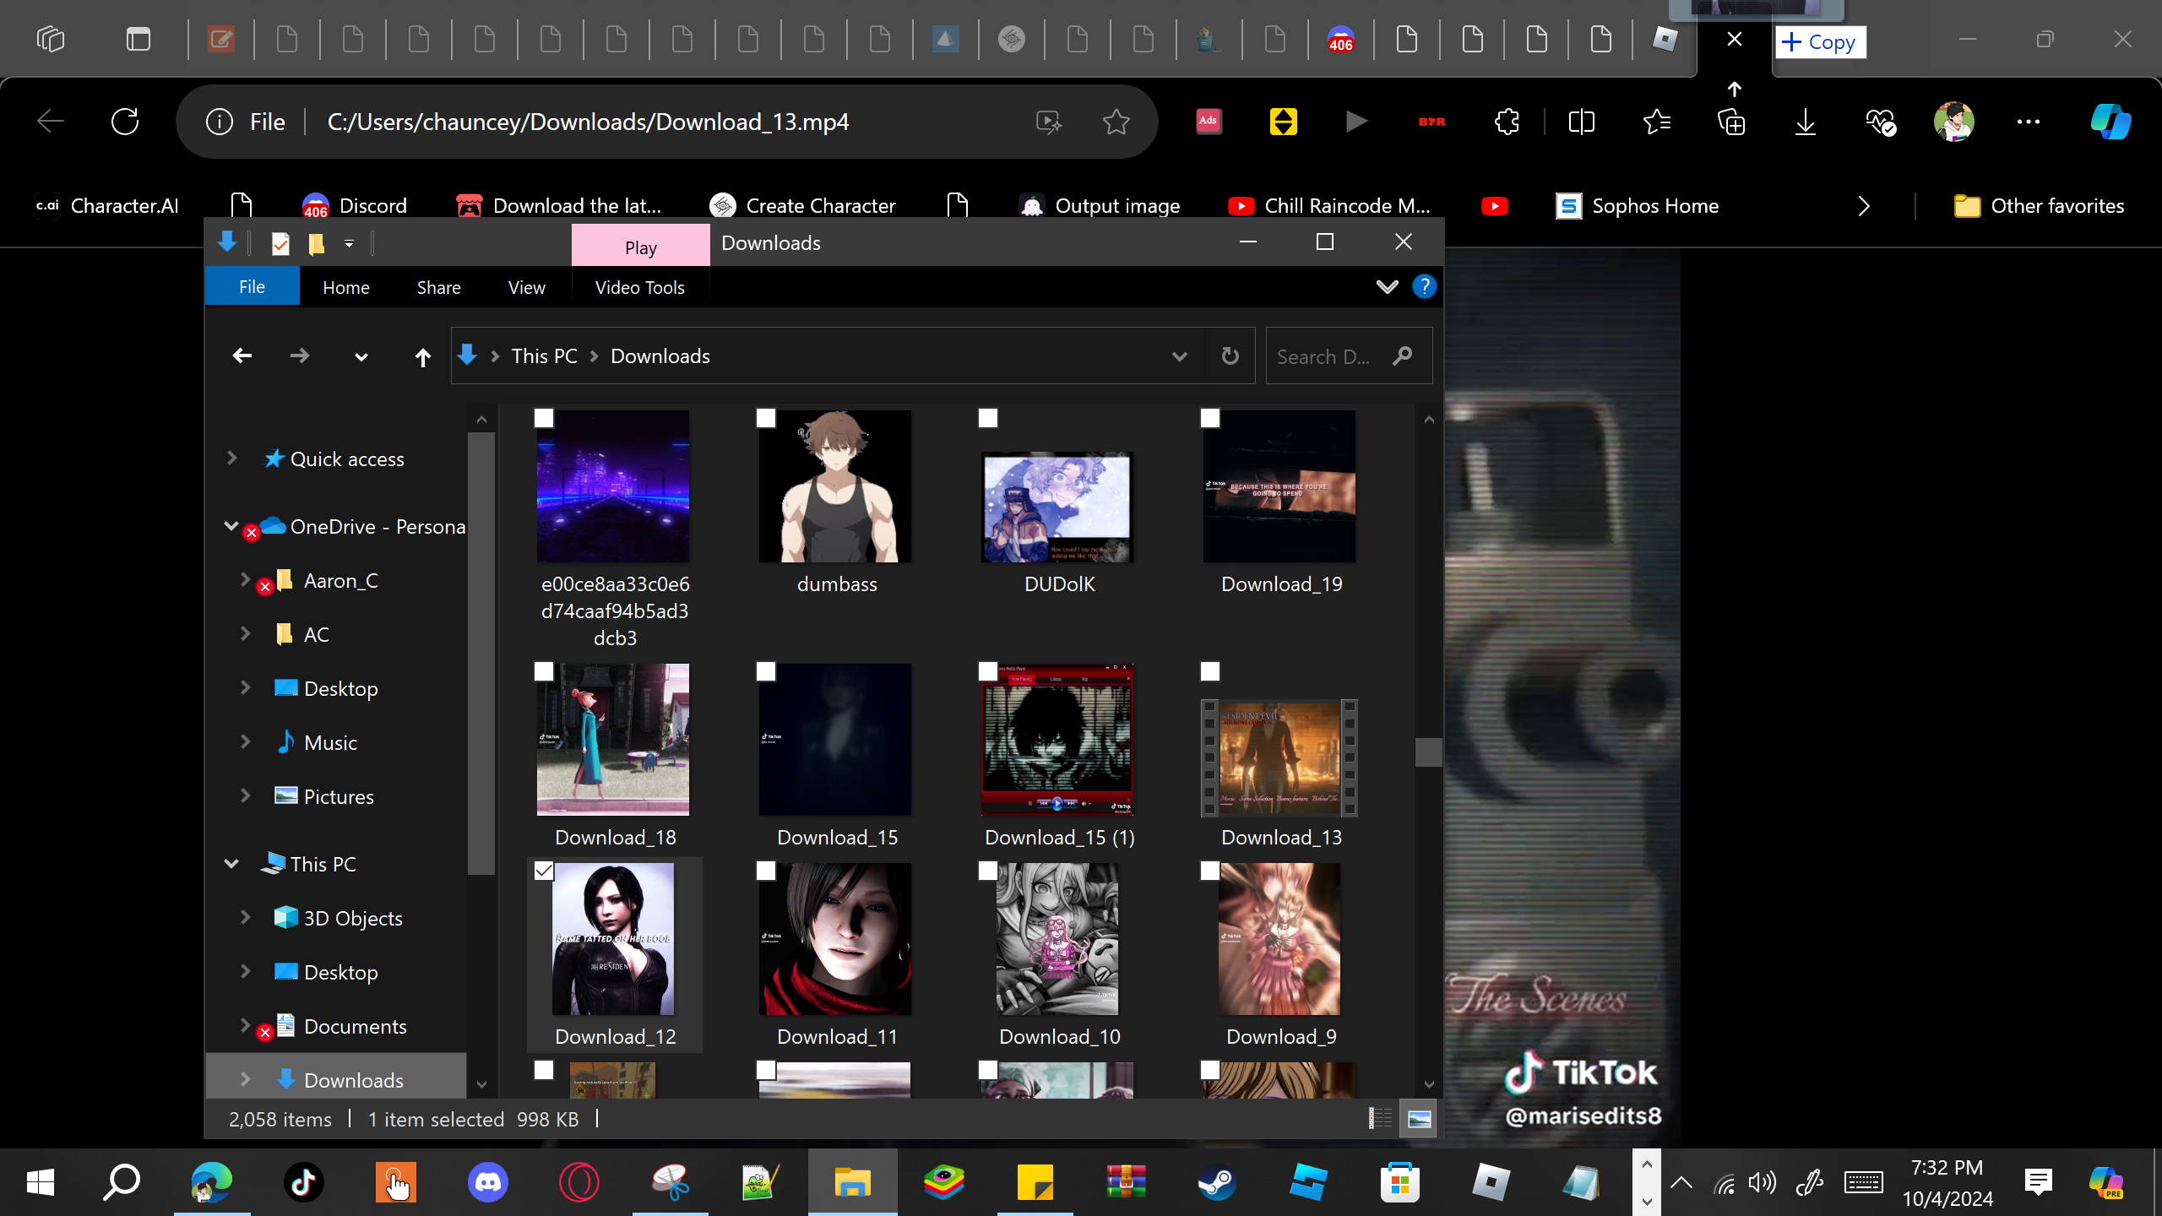Check the Download_9 checkbox
Viewport: 2162px width, 1216px height.
click(x=1210, y=871)
